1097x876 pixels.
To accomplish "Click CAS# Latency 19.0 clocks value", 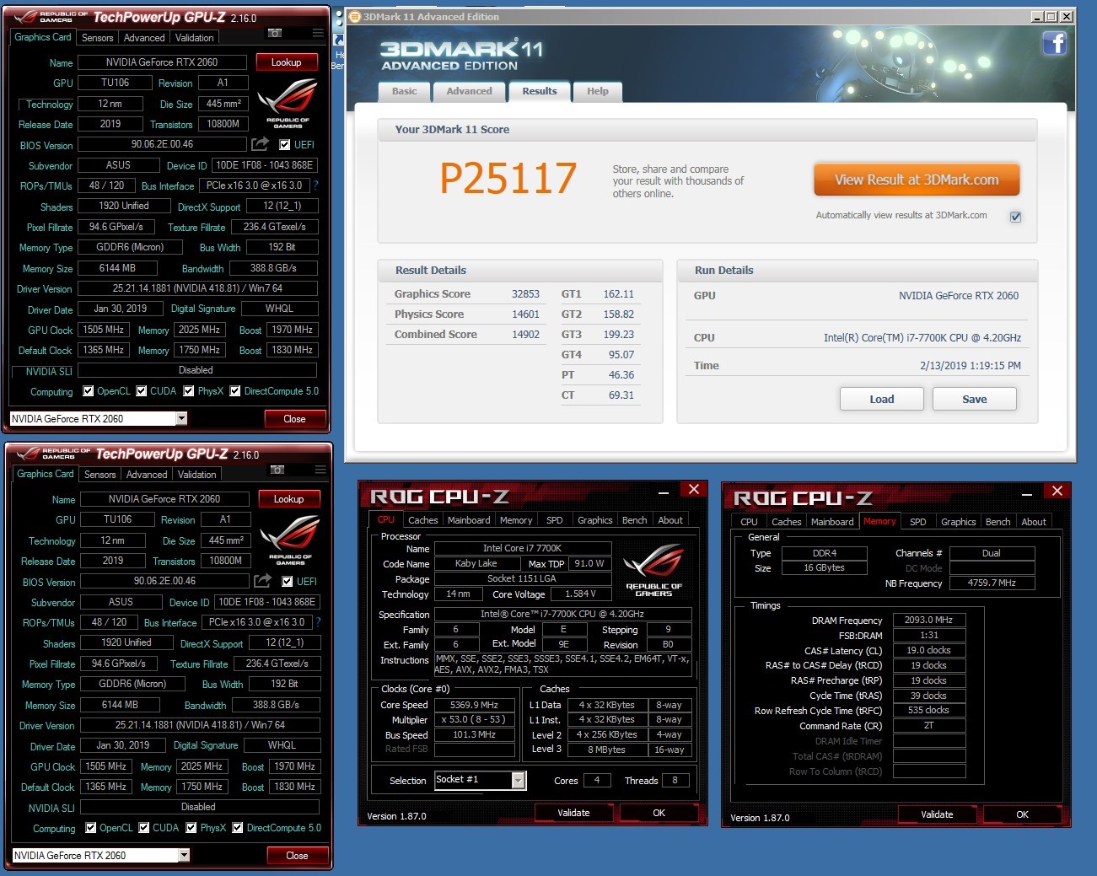I will click(x=928, y=650).
